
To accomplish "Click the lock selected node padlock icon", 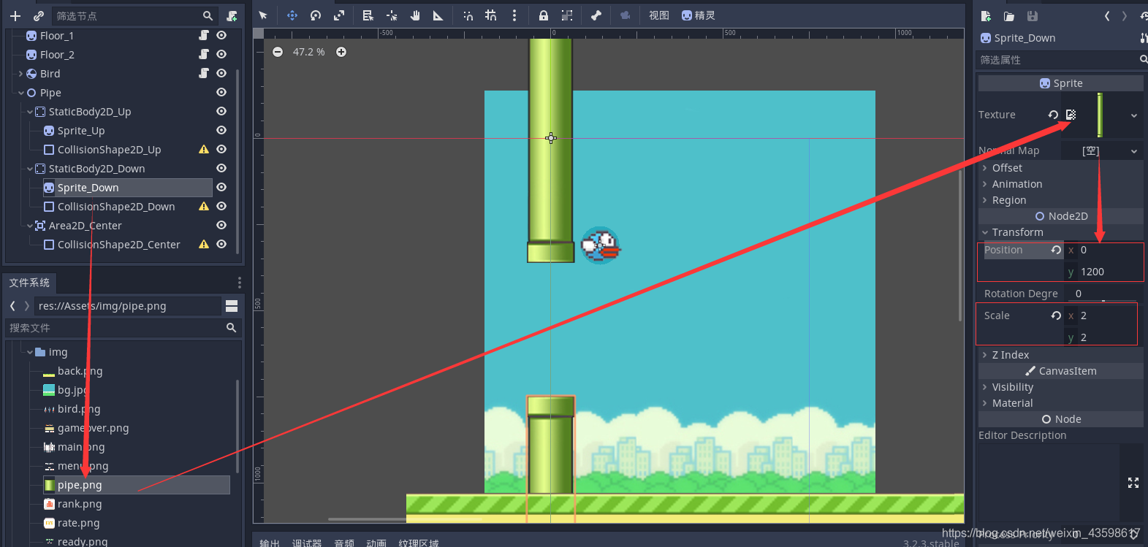I will point(544,15).
